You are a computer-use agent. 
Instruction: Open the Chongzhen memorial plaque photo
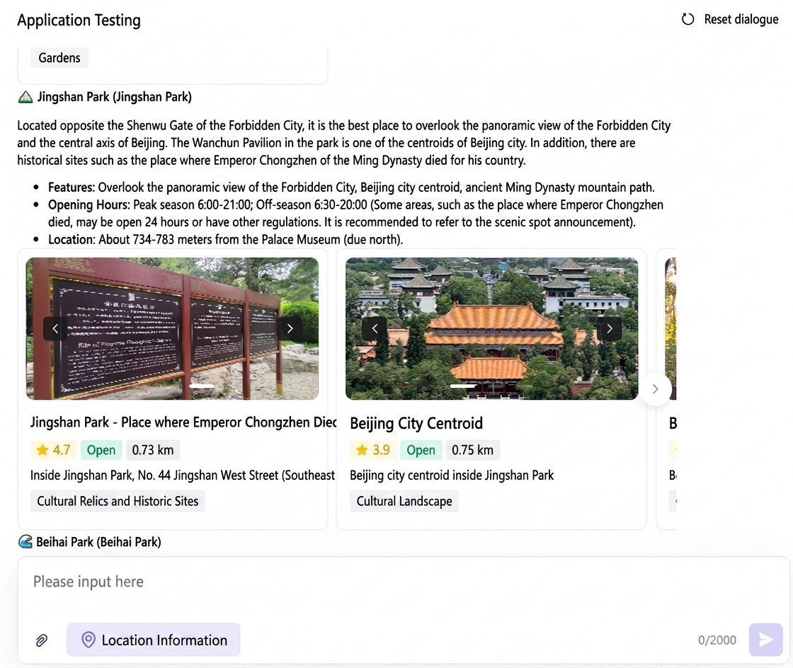click(x=173, y=328)
